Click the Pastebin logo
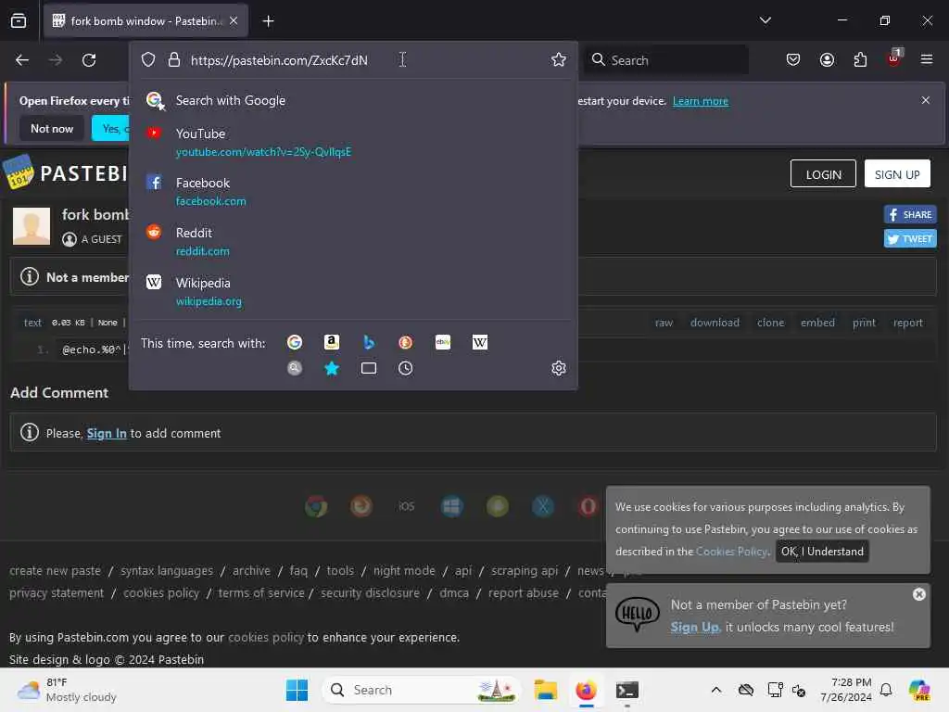This screenshot has height=712, width=949. [x=67, y=173]
